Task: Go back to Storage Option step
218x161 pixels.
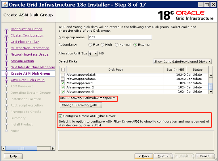Action: tap(22, 61)
